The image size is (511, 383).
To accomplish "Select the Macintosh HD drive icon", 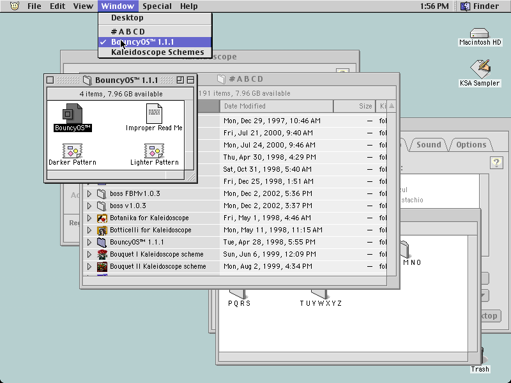I will [x=480, y=33].
